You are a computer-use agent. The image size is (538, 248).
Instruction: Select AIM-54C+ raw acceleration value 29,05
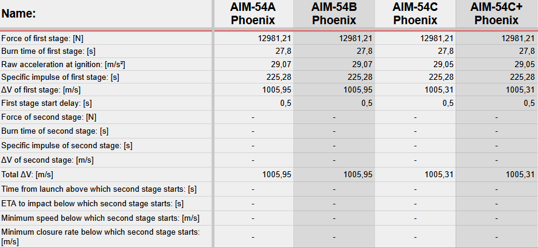[x=525, y=64]
